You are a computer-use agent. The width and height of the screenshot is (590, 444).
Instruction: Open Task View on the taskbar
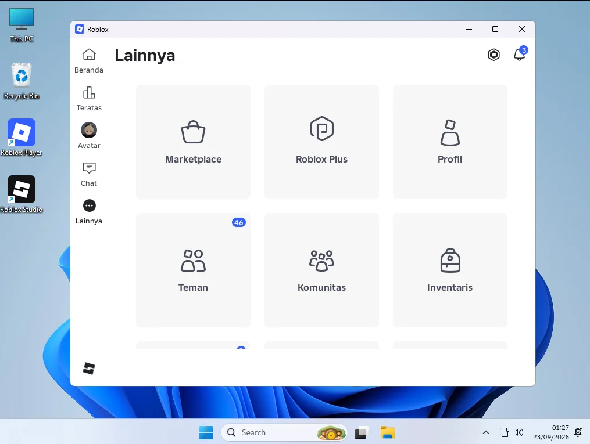click(x=361, y=433)
